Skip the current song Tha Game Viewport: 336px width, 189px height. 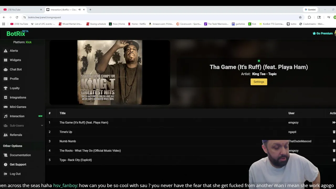point(334,123)
